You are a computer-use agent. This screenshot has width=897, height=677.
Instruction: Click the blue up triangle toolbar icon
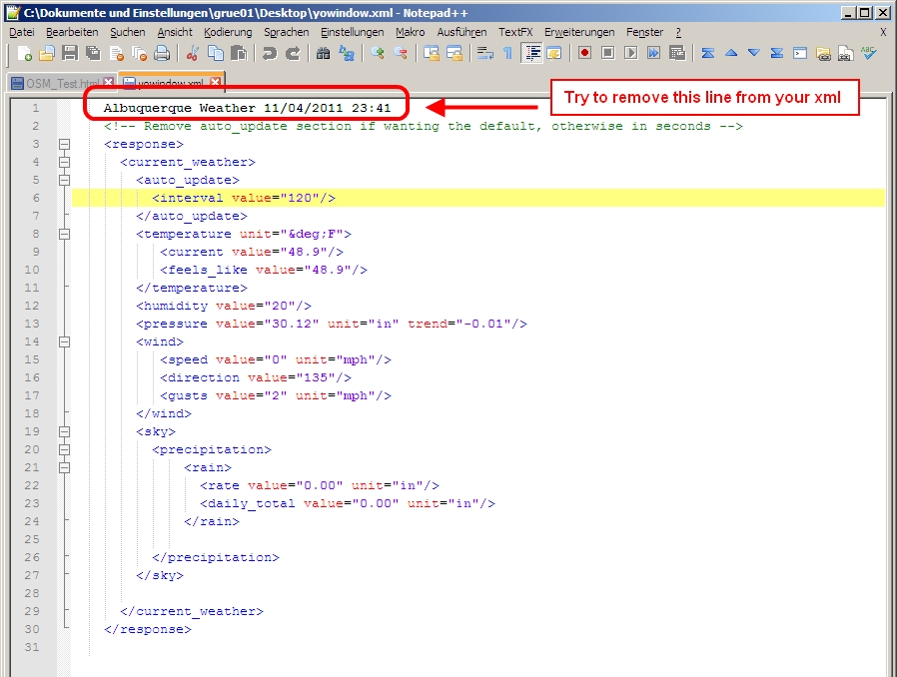[x=730, y=53]
